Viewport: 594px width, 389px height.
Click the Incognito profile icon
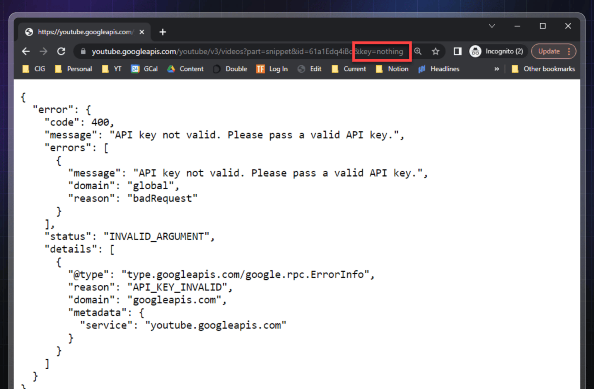pyautogui.click(x=475, y=51)
